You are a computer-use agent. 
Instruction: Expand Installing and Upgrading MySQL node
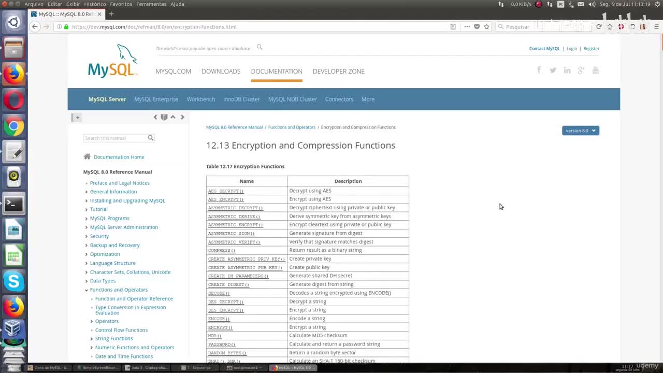pyautogui.click(x=87, y=200)
